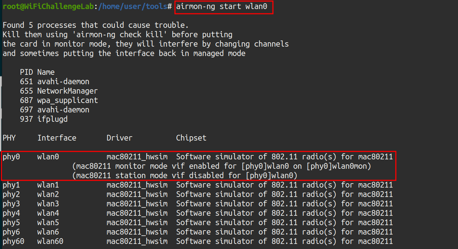This screenshot has width=458, height=249.
Task: Click the root@WiFiChallengeLab prompt text
Action: pos(48,7)
